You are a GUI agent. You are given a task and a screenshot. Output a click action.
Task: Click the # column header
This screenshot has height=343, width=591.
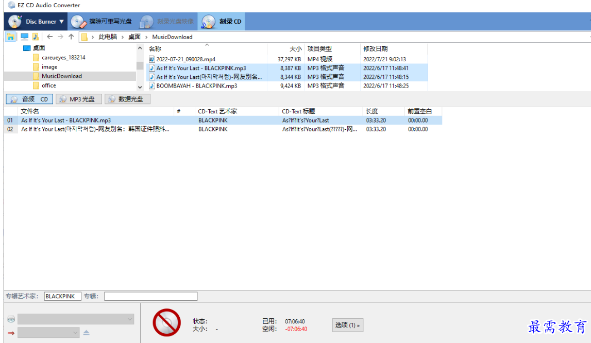pyautogui.click(x=184, y=111)
